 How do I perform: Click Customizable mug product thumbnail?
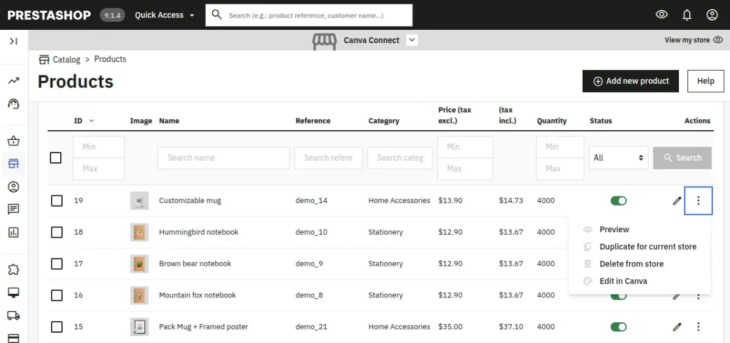click(x=139, y=201)
